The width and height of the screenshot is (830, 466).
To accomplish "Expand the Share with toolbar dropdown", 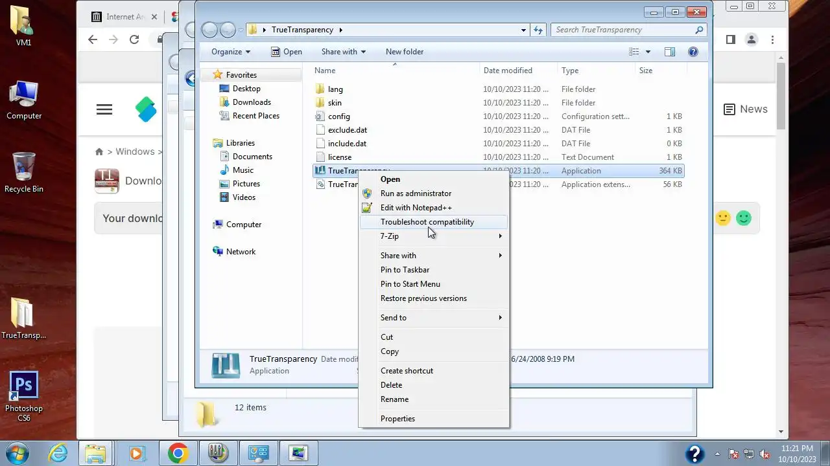I will (344, 52).
